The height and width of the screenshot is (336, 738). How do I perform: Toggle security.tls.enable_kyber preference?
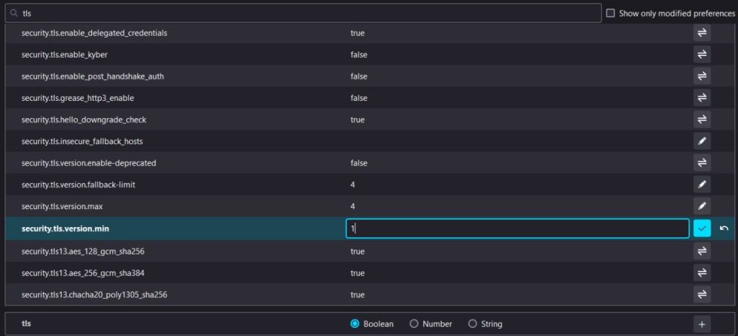click(x=701, y=55)
